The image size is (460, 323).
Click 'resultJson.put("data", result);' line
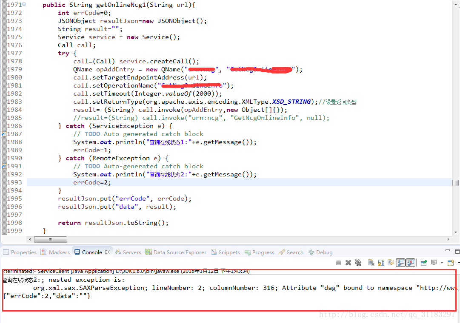click(117, 207)
